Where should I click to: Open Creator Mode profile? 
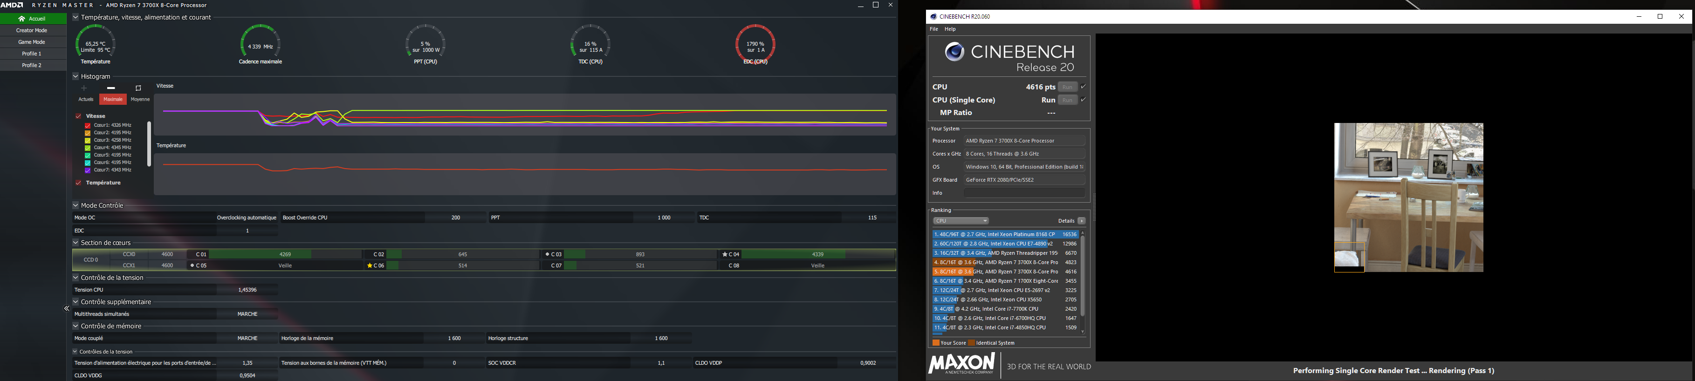click(x=32, y=30)
